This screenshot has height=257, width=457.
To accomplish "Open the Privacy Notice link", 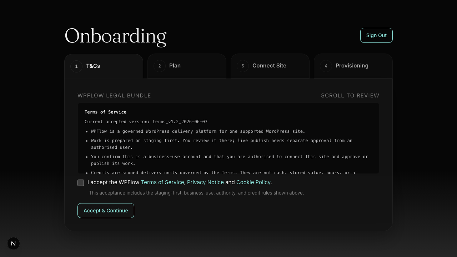I will click(205, 182).
